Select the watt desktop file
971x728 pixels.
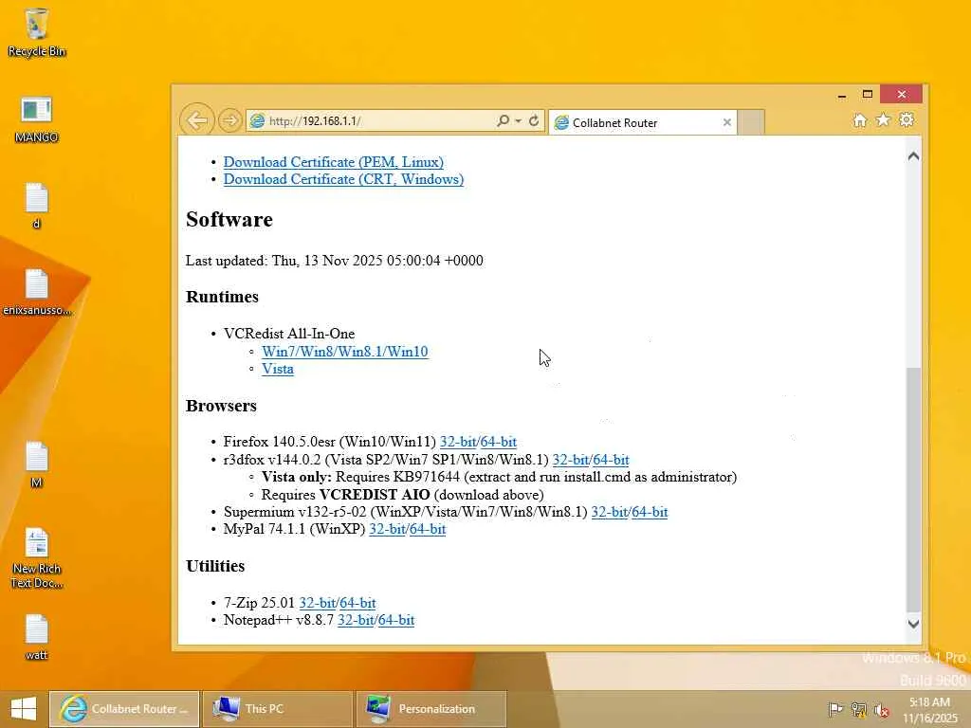point(37,638)
